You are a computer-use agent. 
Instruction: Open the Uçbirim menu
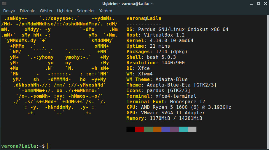pos(64,11)
